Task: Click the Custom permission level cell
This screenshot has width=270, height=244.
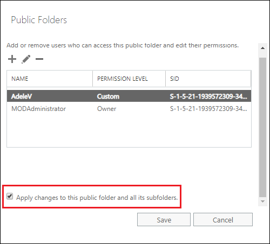Action: click(108, 96)
